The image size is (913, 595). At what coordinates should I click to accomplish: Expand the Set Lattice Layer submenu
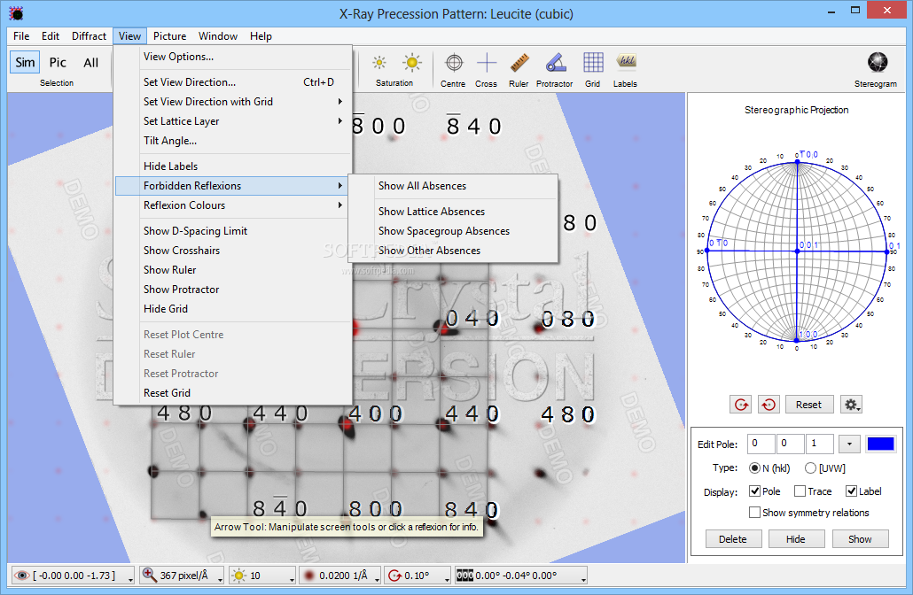tap(233, 121)
